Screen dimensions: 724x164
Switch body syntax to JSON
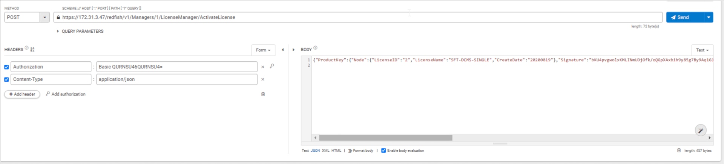pyautogui.click(x=315, y=150)
